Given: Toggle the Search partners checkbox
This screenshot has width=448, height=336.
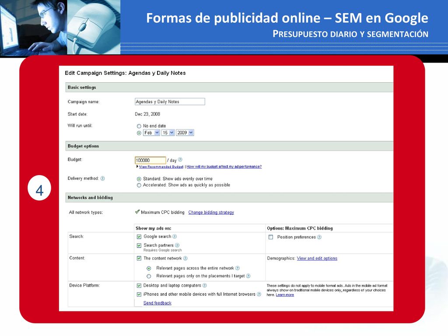Looking at the screenshot, I should 139,245.
